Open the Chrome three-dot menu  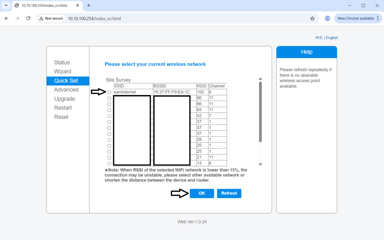378,18
